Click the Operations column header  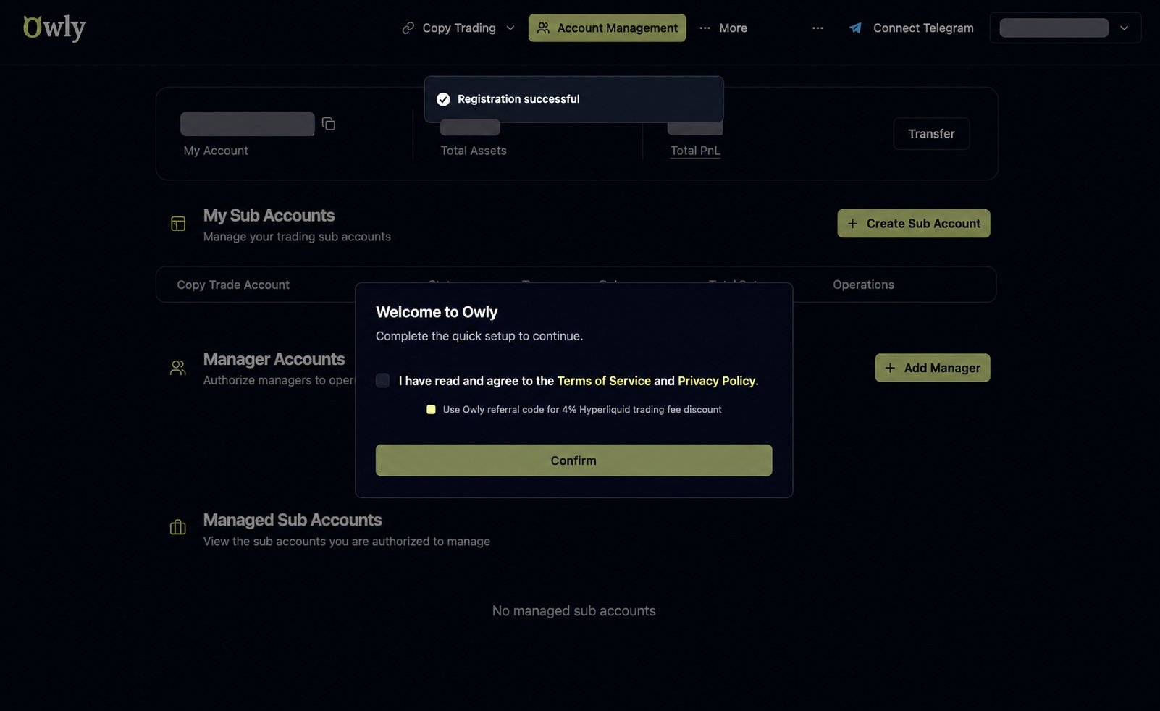pos(863,285)
